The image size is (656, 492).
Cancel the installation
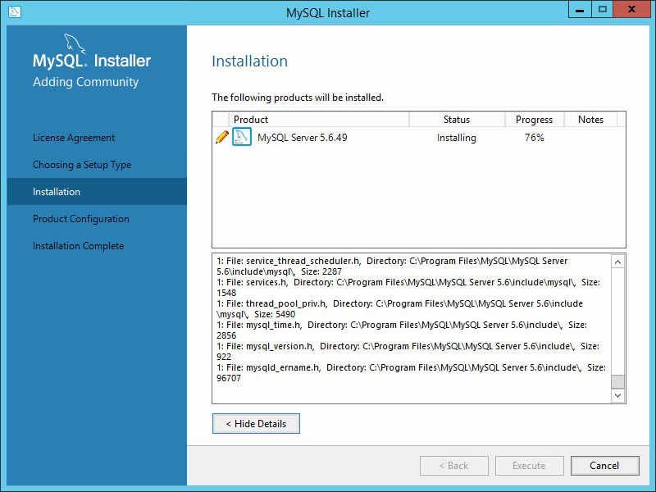pos(604,466)
